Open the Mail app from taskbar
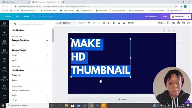The width and height of the screenshot is (192, 108). click(x=79, y=105)
